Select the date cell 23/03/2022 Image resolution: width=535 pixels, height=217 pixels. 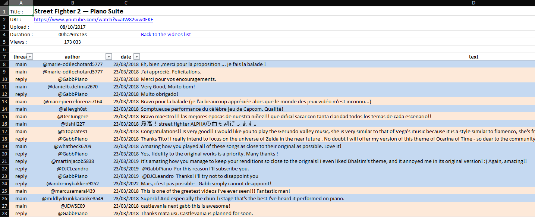pos(126,183)
